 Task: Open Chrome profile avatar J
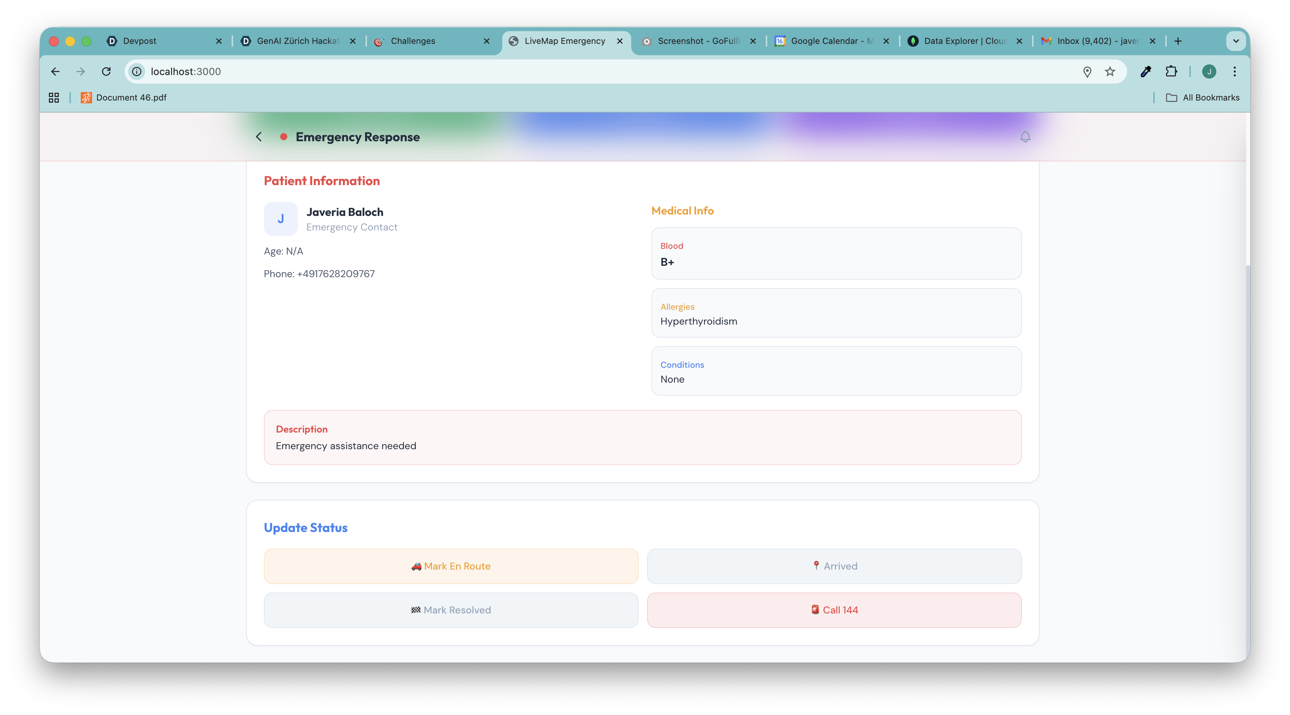pyautogui.click(x=1209, y=71)
